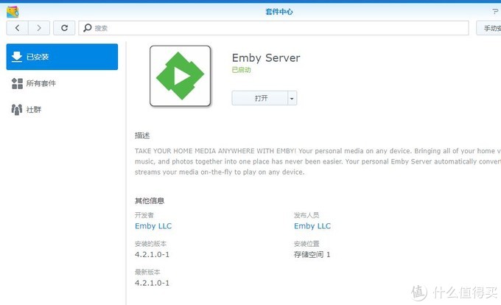This screenshot has width=501, height=305.
Task: Click the 社群 people icon
Action: point(17,110)
